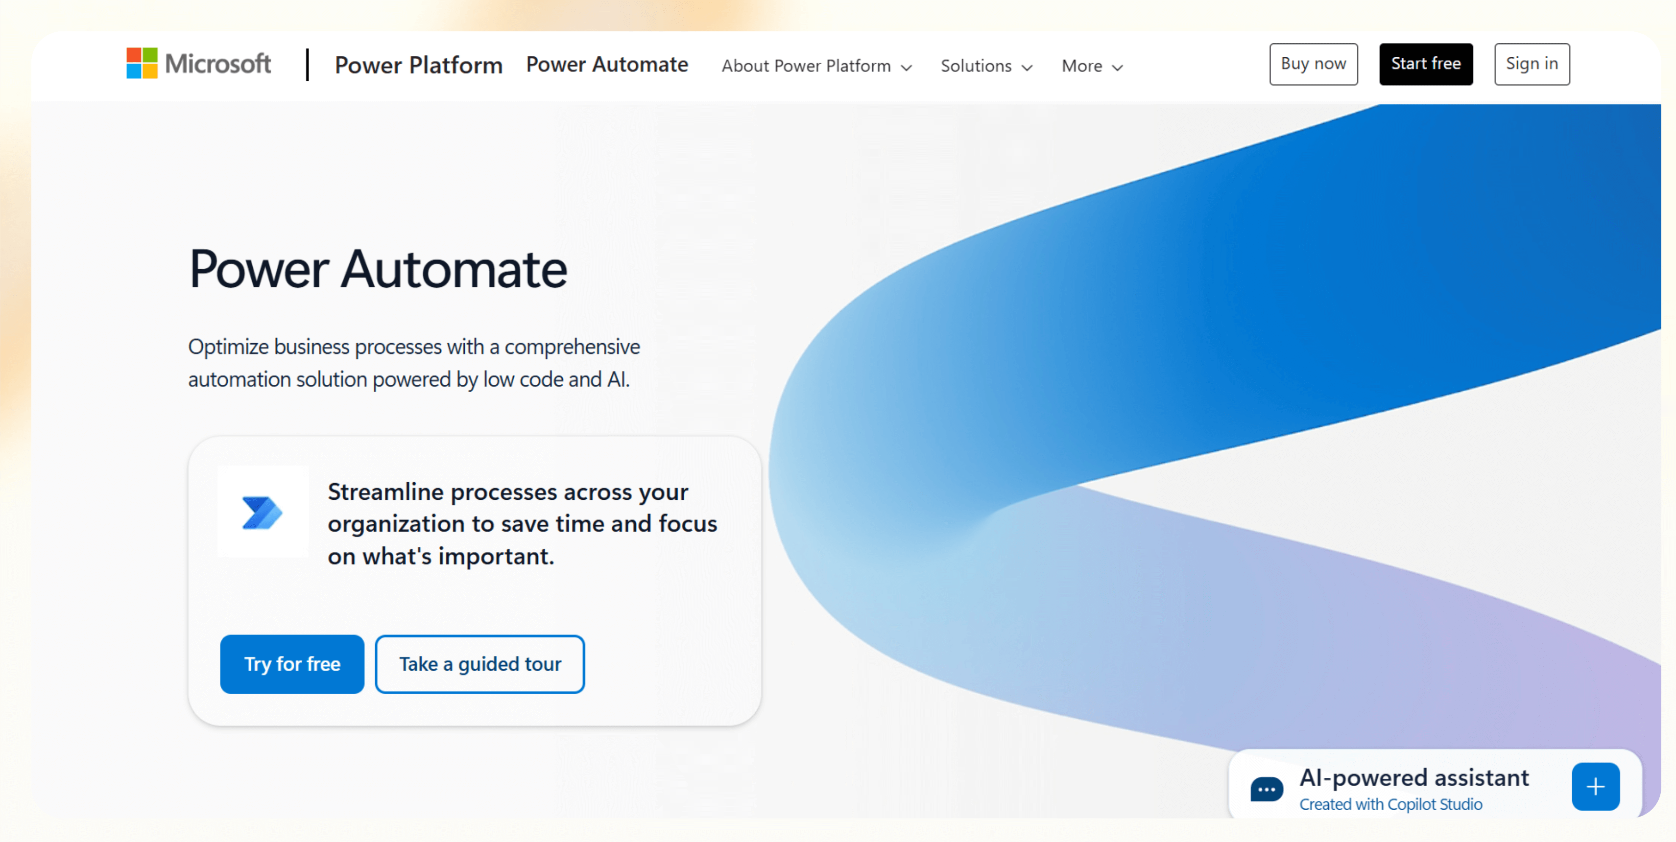This screenshot has width=1676, height=842.
Task: Click the blue Try for free button
Action: (x=292, y=664)
